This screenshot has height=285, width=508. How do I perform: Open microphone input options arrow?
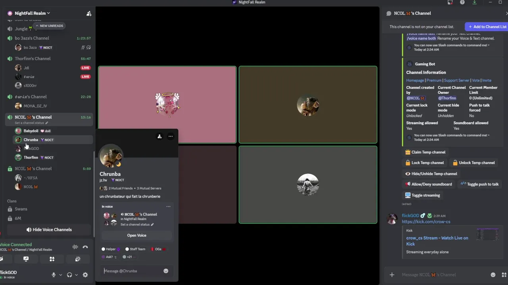point(60,275)
